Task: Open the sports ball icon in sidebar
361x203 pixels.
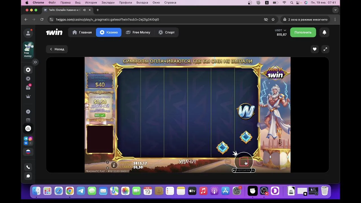Action: point(28,79)
